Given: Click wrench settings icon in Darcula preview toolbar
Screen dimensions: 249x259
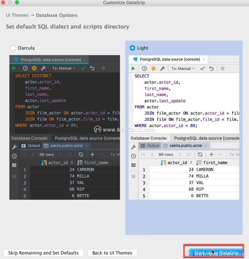Looking at the screenshot, I should click(x=43, y=68).
